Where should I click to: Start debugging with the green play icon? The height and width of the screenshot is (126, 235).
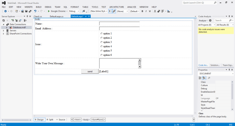pos(49,11)
